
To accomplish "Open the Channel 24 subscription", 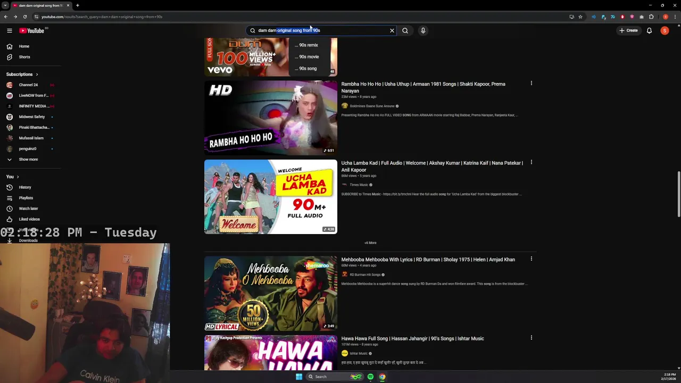I will pos(28,85).
